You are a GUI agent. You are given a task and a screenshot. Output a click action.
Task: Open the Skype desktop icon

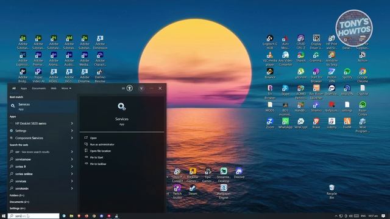(285, 90)
